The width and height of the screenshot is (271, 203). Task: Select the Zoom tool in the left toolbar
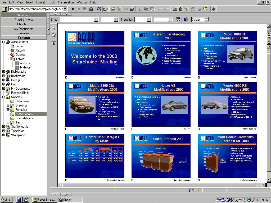click(54, 35)
